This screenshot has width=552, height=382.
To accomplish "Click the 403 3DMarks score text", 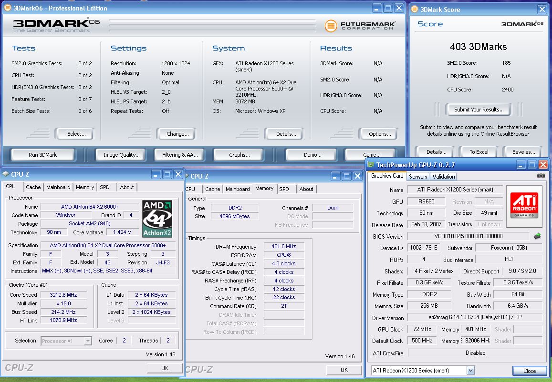I will 478,47.
